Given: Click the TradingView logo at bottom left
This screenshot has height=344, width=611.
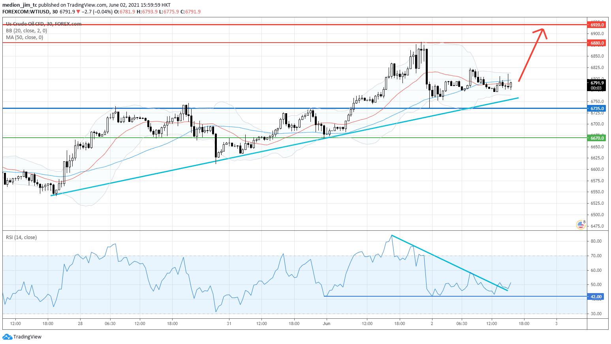Looking at the screenshot, I should coord(22,337).
